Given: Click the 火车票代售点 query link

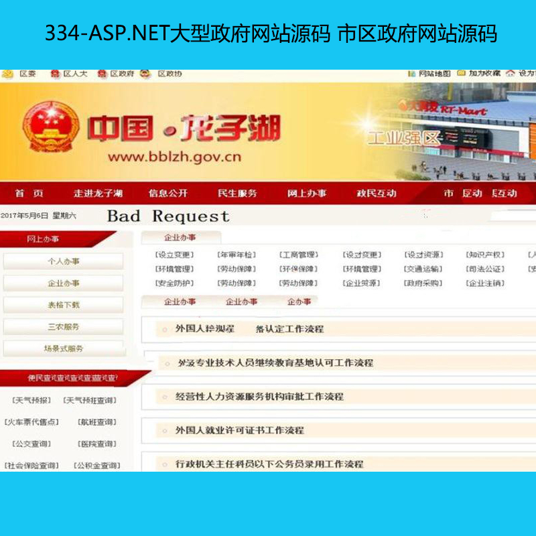Looking at the screenshot, I should [x=31, y=422].
